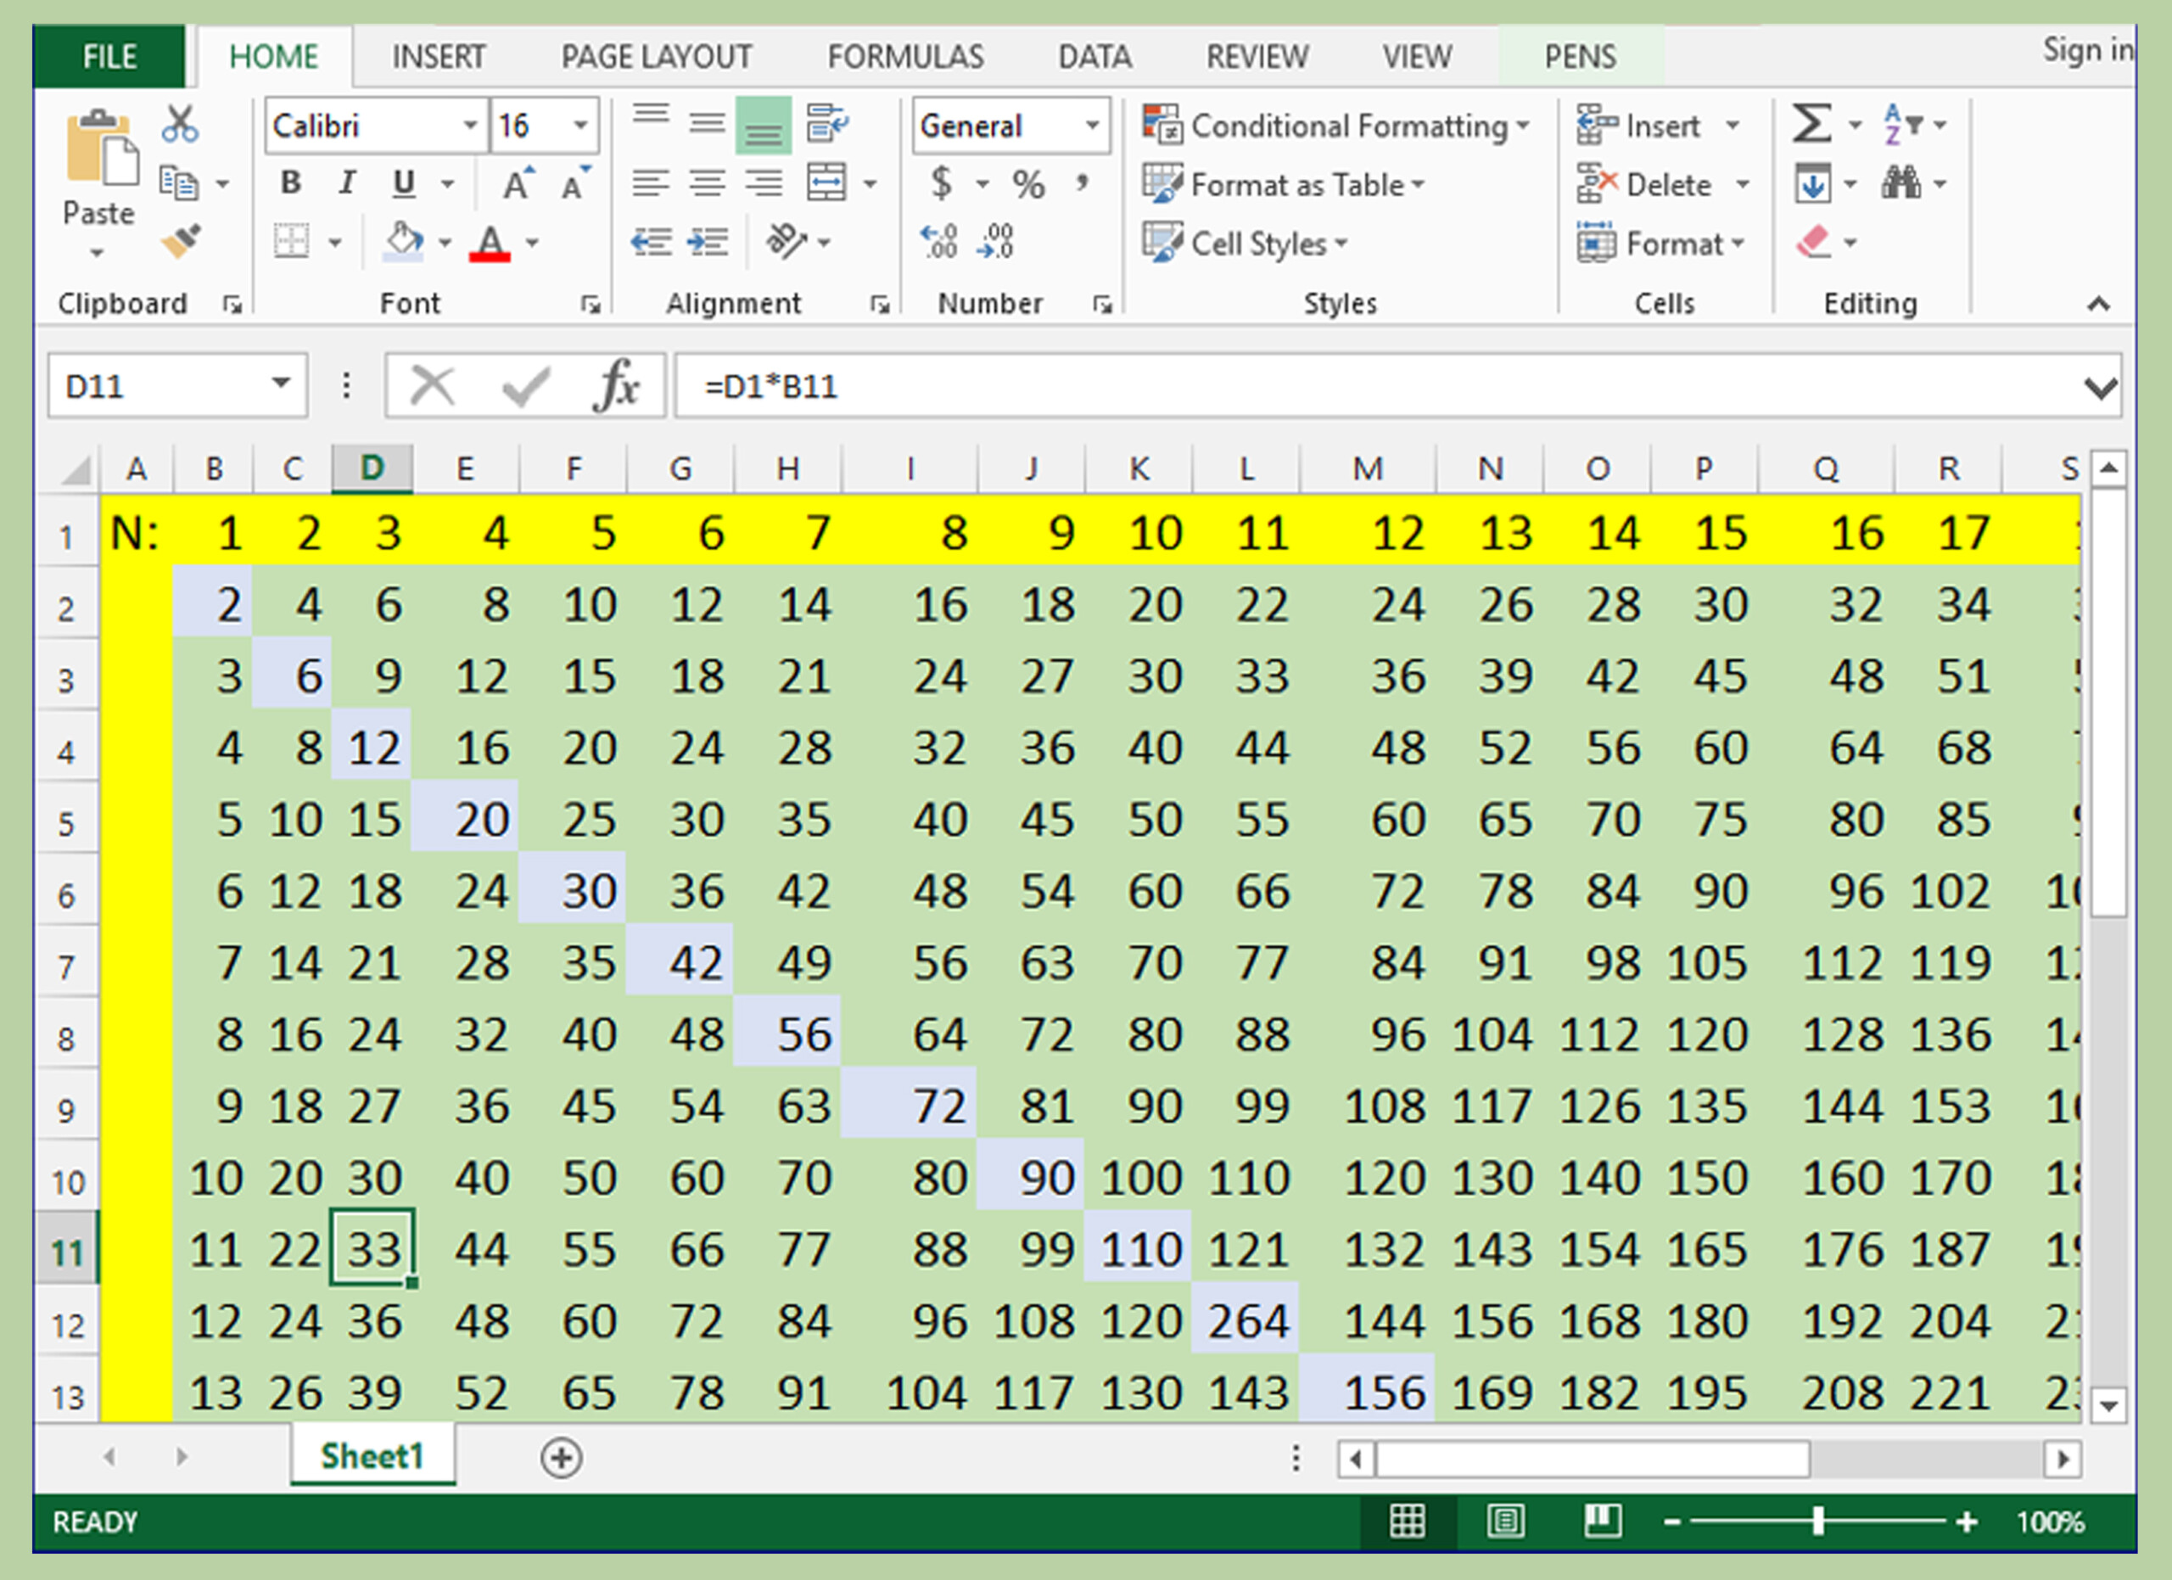This screenshot has width=2172, height=1580.
Task: Toggle Underline formatting
Action: coord(402,184)
